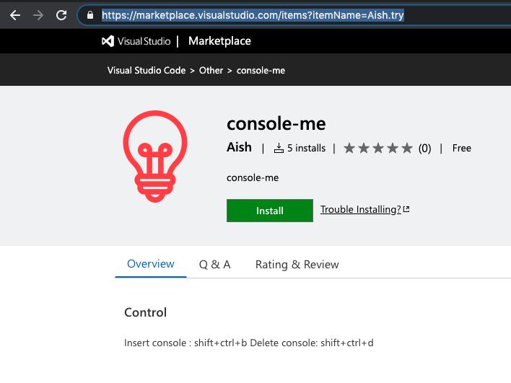Click external link icon beside Trouble Installing
511x383 pixels.
[406, 209]
